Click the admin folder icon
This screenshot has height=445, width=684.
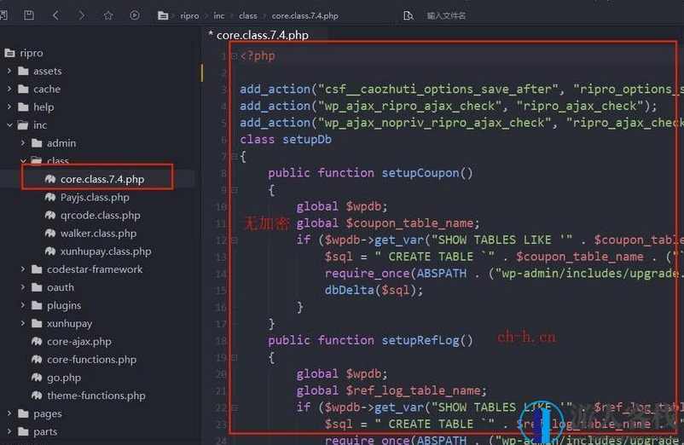(x=37, y=143)
